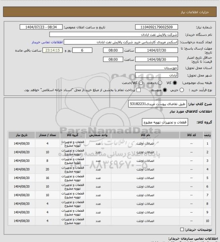The image size is (220, 242).
Task: Click اتصالات اوتلت in row 1
Action: pos(145,144)
